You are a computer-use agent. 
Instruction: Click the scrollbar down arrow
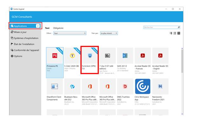(182, 114)
